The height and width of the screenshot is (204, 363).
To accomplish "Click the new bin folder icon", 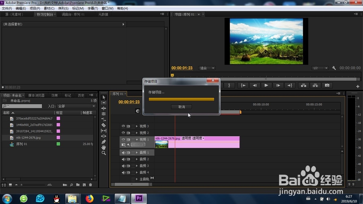I will 78,185.
